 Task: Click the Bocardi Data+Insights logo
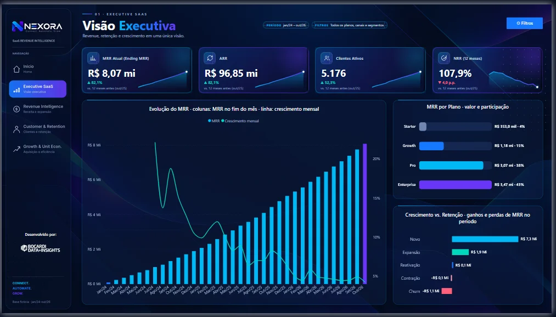pyautogui.click(x=41, y=248)
